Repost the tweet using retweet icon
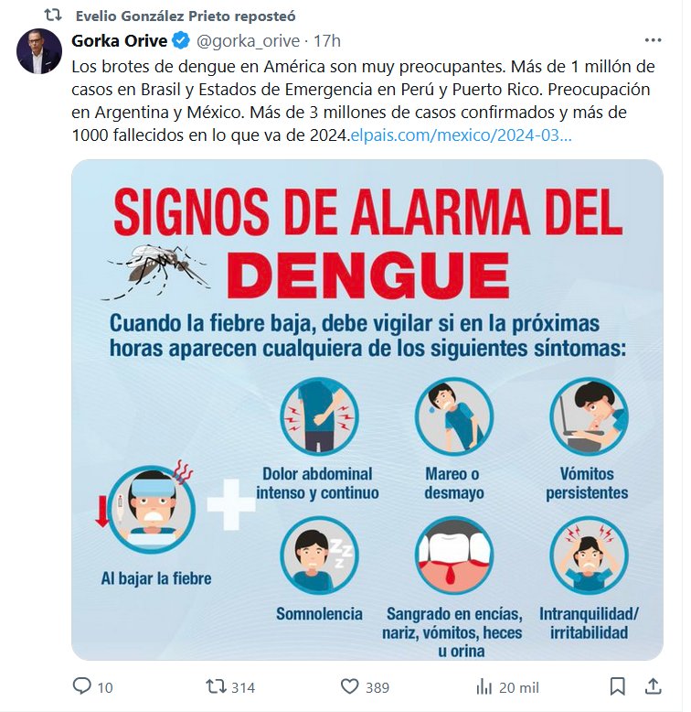Screen dimensions: 691x712 click(x=216, y=686)
